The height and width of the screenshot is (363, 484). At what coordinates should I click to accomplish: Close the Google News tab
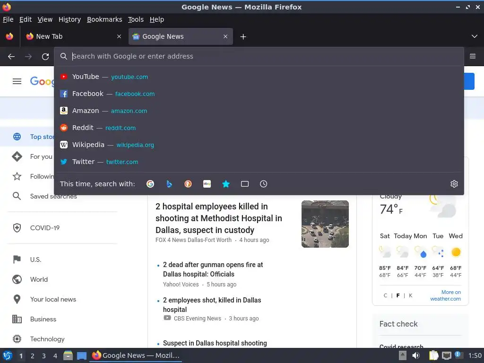point(225,36)
